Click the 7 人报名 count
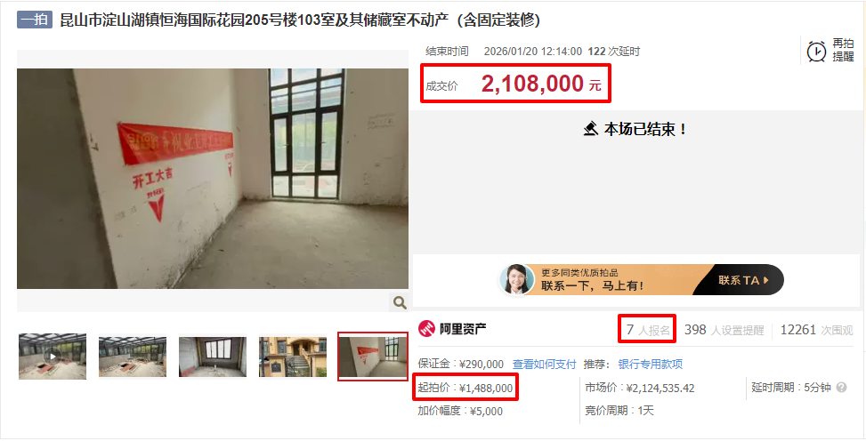The image size is (866, 441). [x=648, y=330]
